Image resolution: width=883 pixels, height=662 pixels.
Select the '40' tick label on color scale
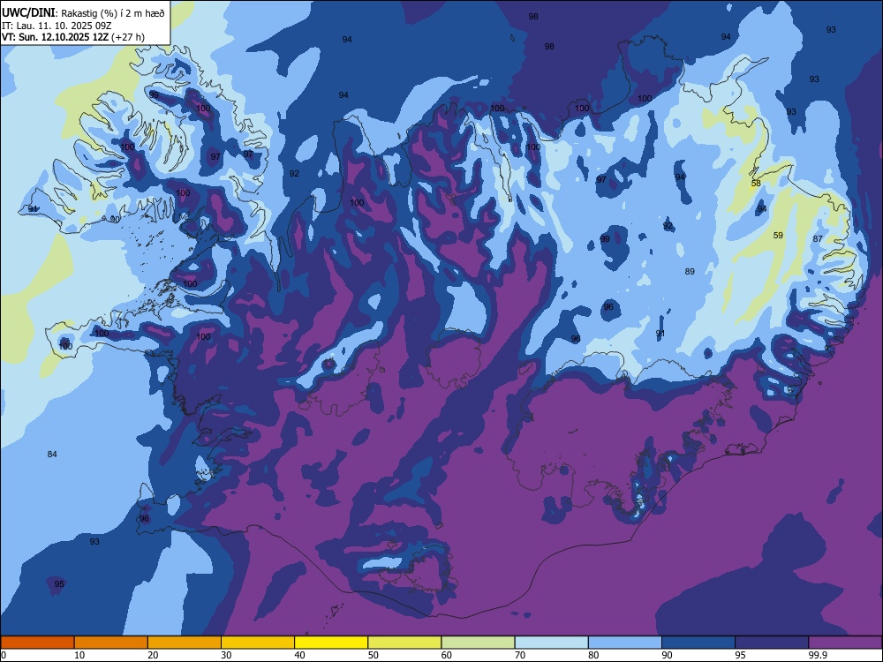pyautogui.click(x=299, y=655)
